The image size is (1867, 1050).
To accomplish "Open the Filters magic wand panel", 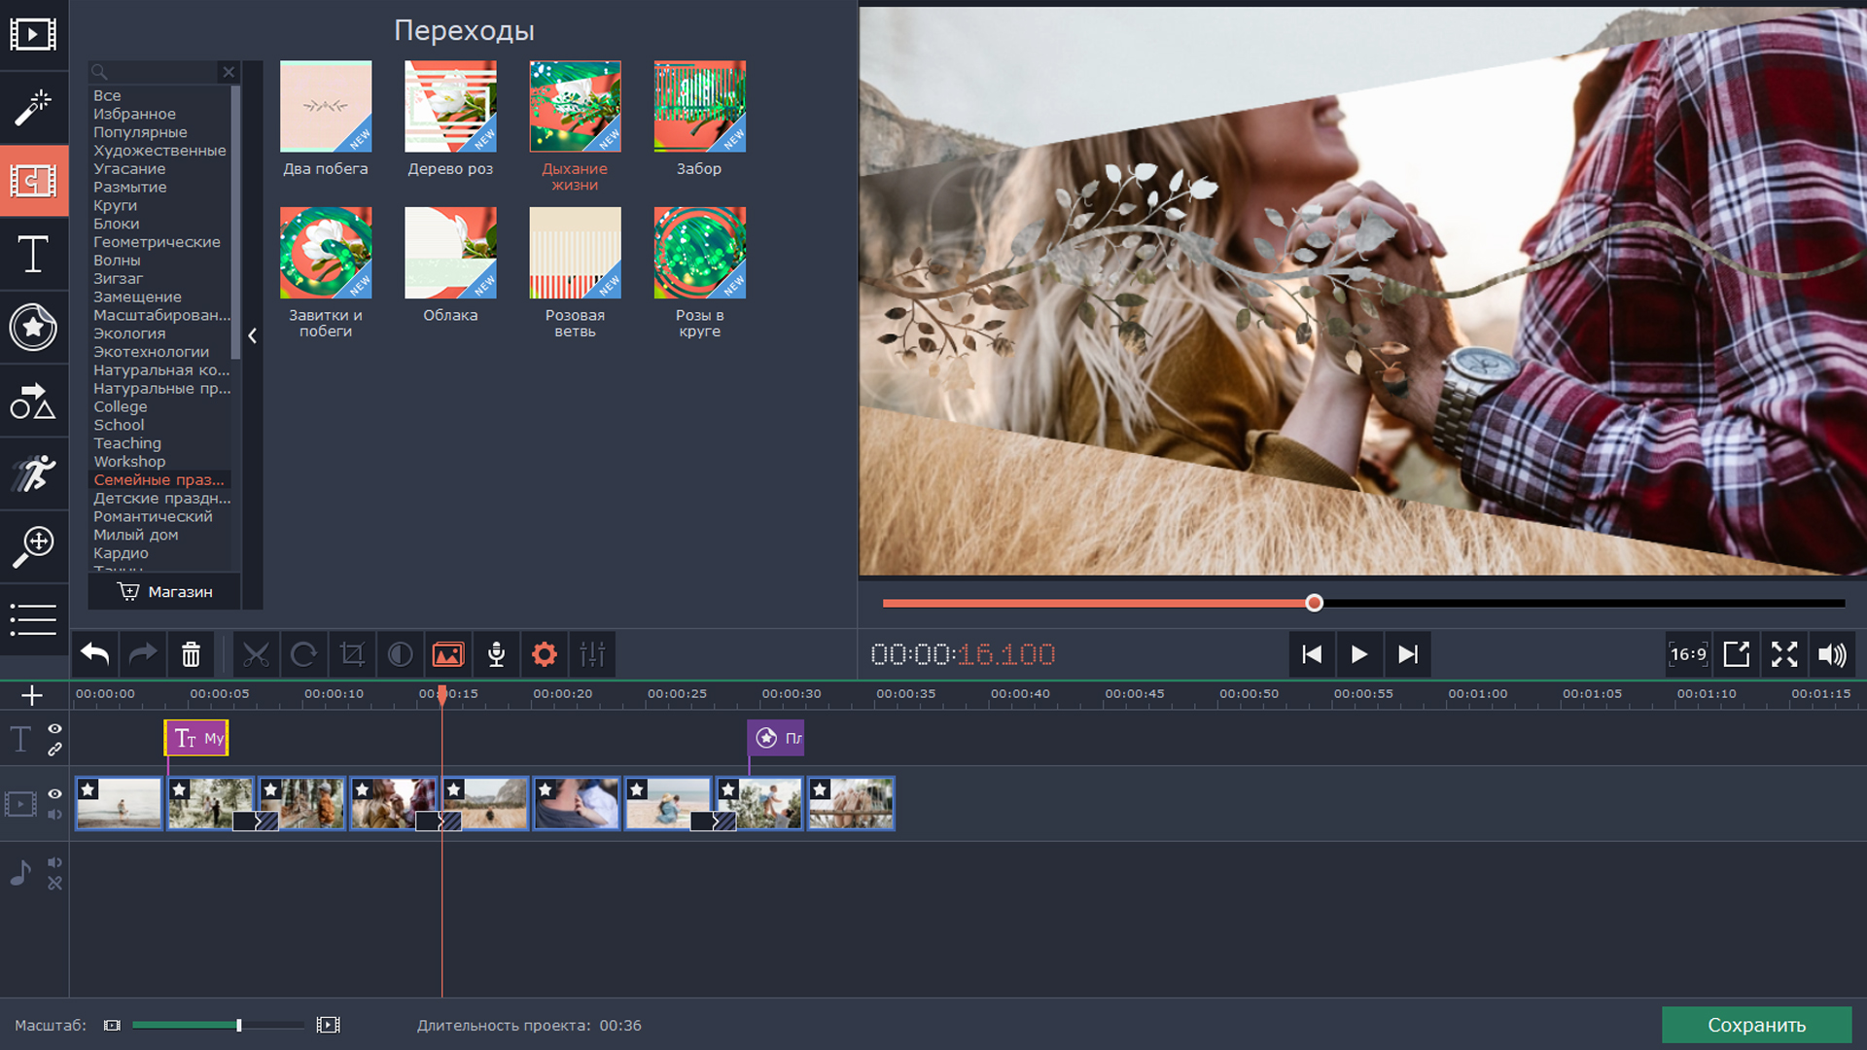I will [x=33, y=107].
